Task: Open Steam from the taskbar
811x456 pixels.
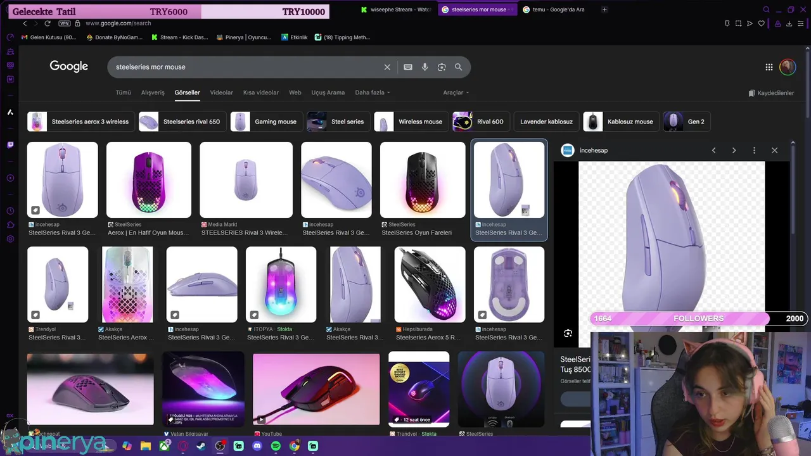Action: [201, 446]
